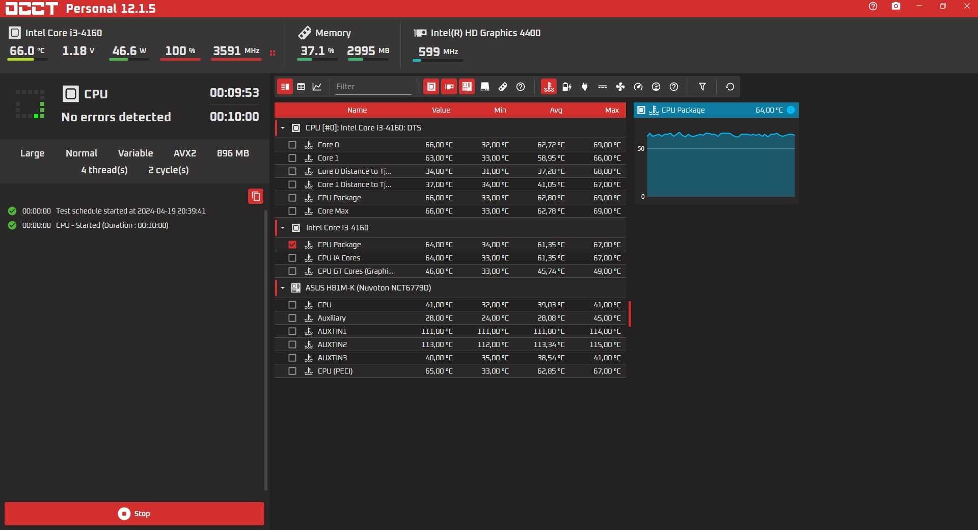Copy the test log to clipboard
Image resolution: width=978 pixels, height=530 pixels.
tap(256, 196)
